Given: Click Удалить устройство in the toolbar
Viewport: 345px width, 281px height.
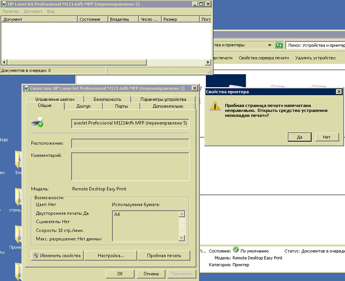Looking at the screenshot, I should (x=315, y=58).
